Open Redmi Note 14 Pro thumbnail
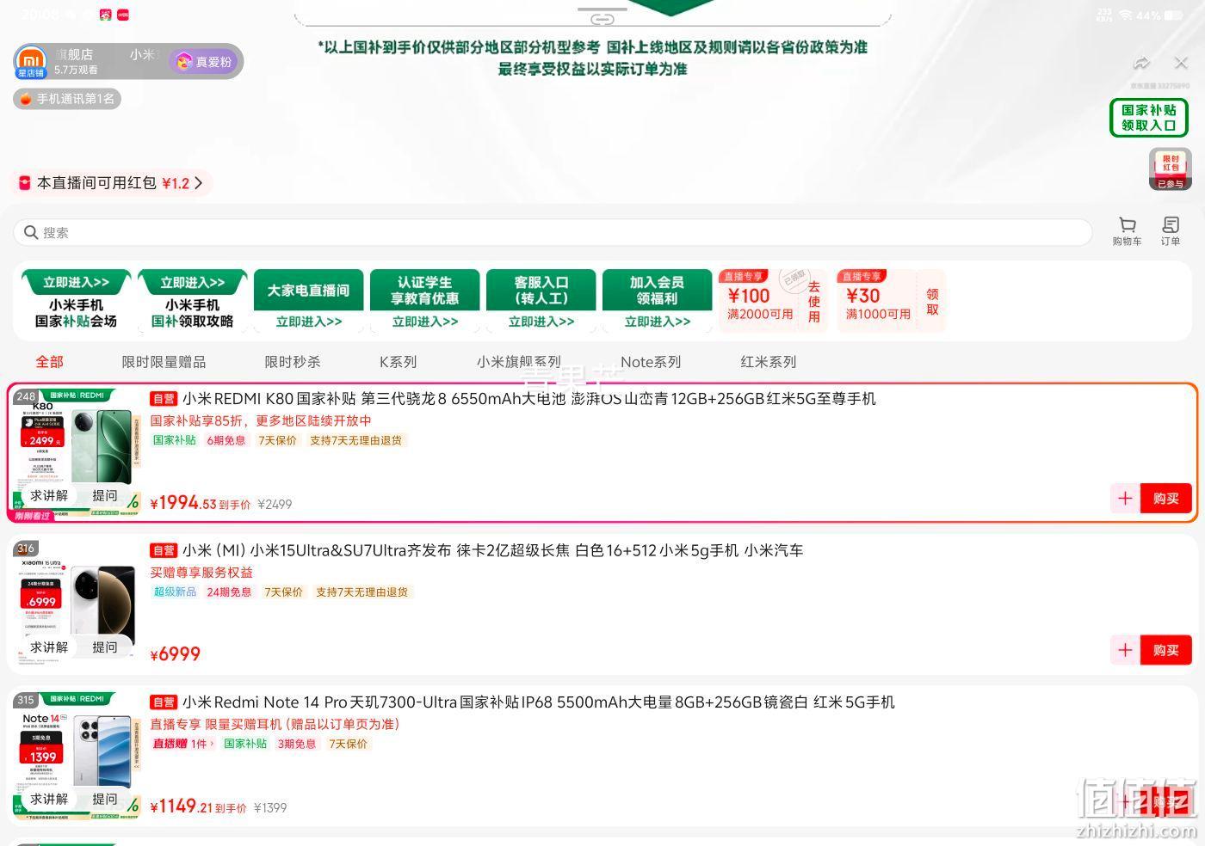 [x=77, y=756]
